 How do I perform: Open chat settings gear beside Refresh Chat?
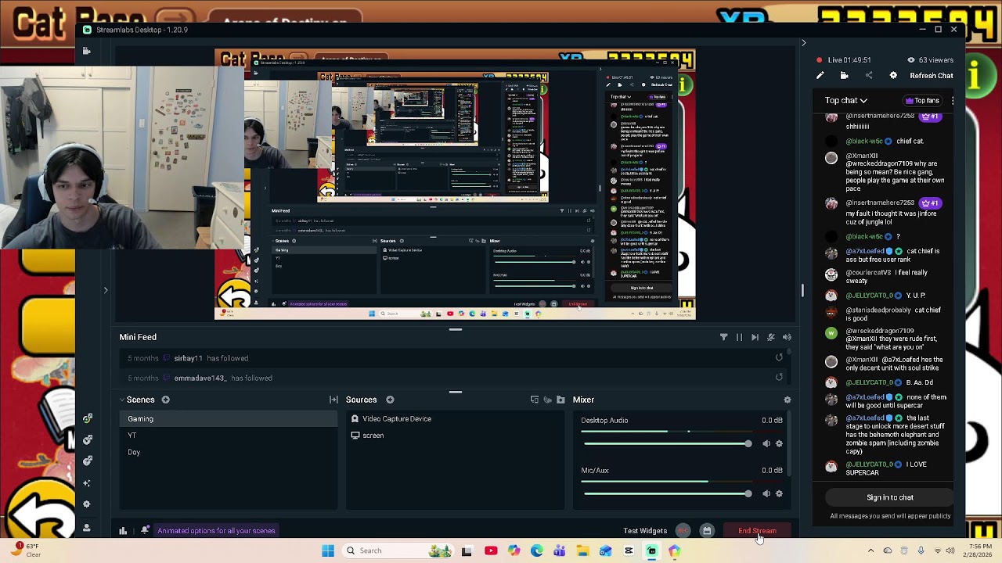[x=893, y=76]
